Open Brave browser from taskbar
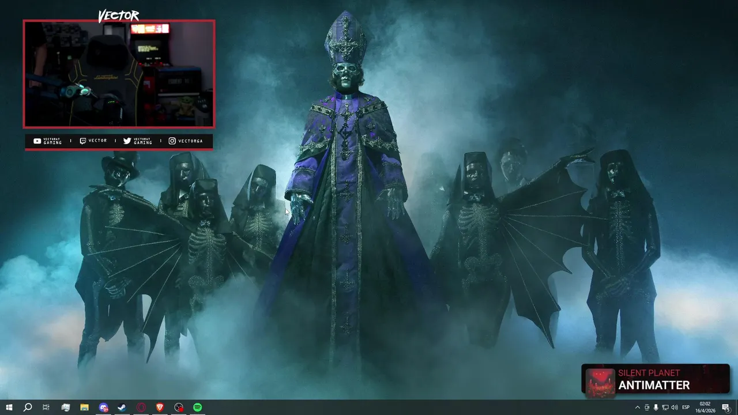Image resolution: width=738 pixels, height=415 pixels. click(160, 408)
